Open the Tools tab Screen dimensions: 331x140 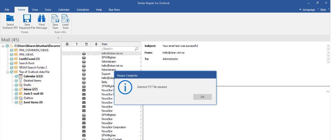(48, 10)
